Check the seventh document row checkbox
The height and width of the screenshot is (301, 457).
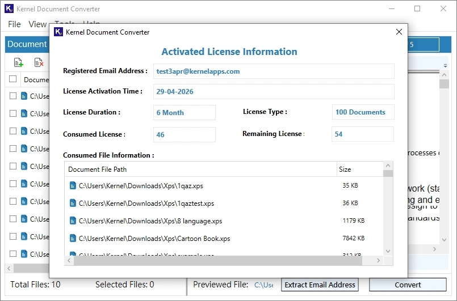click(x=13, y=201)
